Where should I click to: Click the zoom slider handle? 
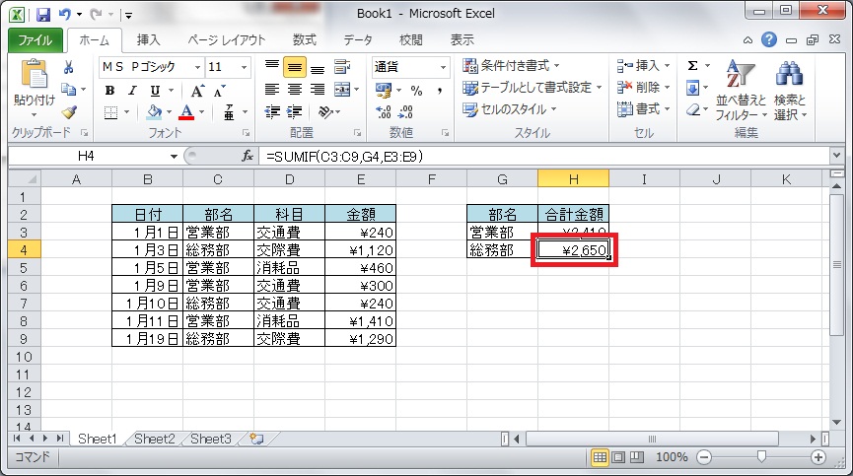(761, 457)
